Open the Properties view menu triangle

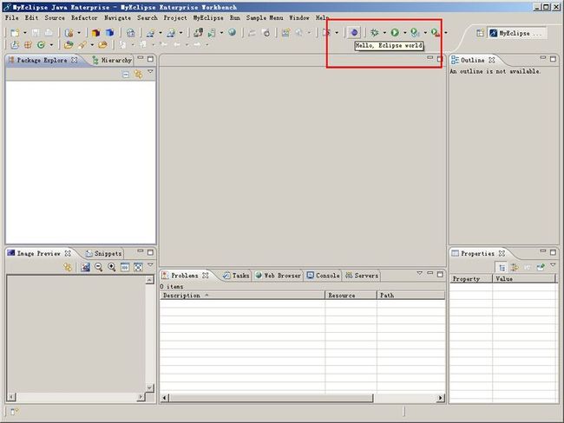[x=553, y=265]
